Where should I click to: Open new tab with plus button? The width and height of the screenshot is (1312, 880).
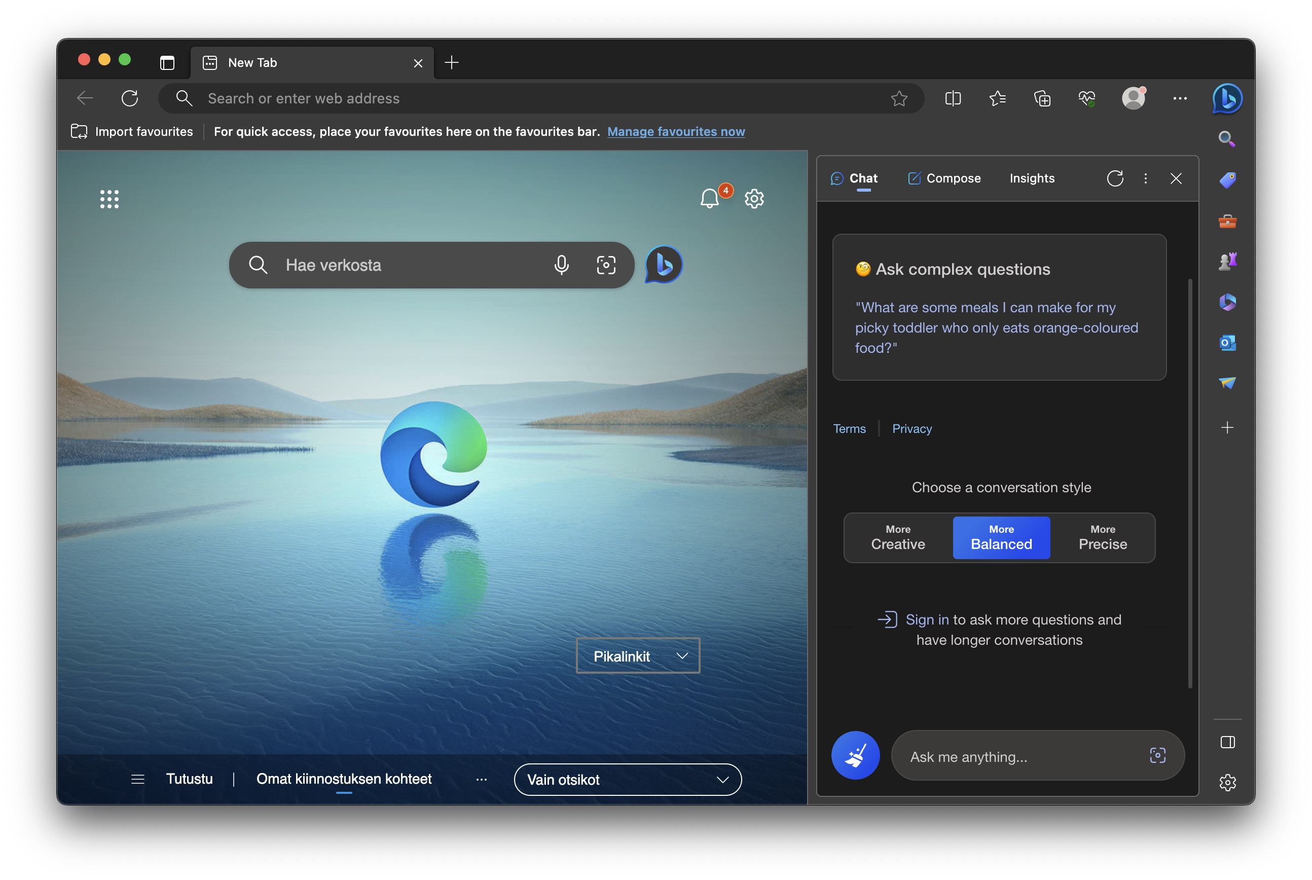[452, 62]
